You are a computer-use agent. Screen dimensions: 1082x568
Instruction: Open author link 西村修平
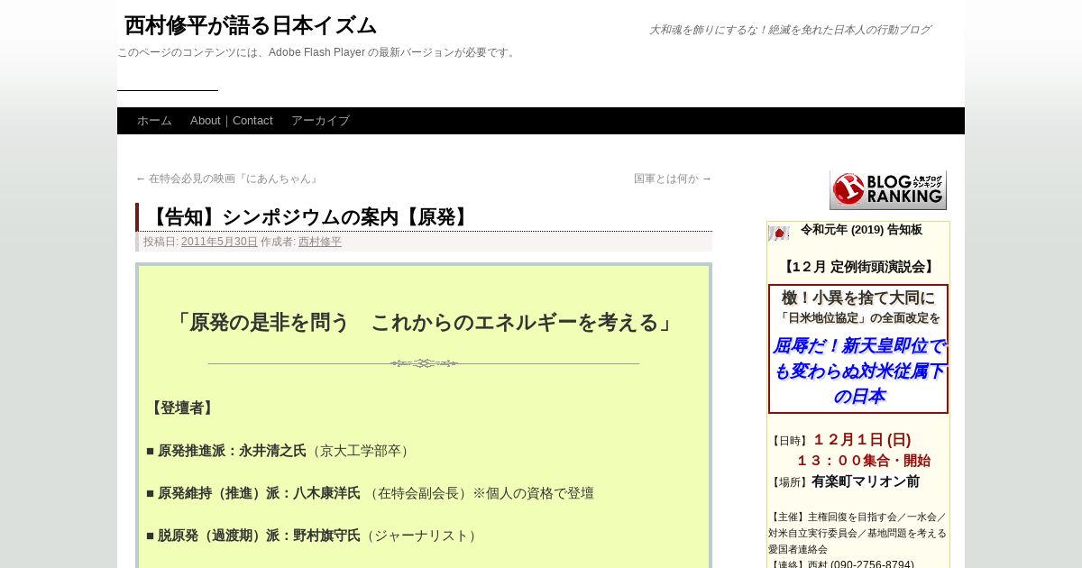pos(320,242)
